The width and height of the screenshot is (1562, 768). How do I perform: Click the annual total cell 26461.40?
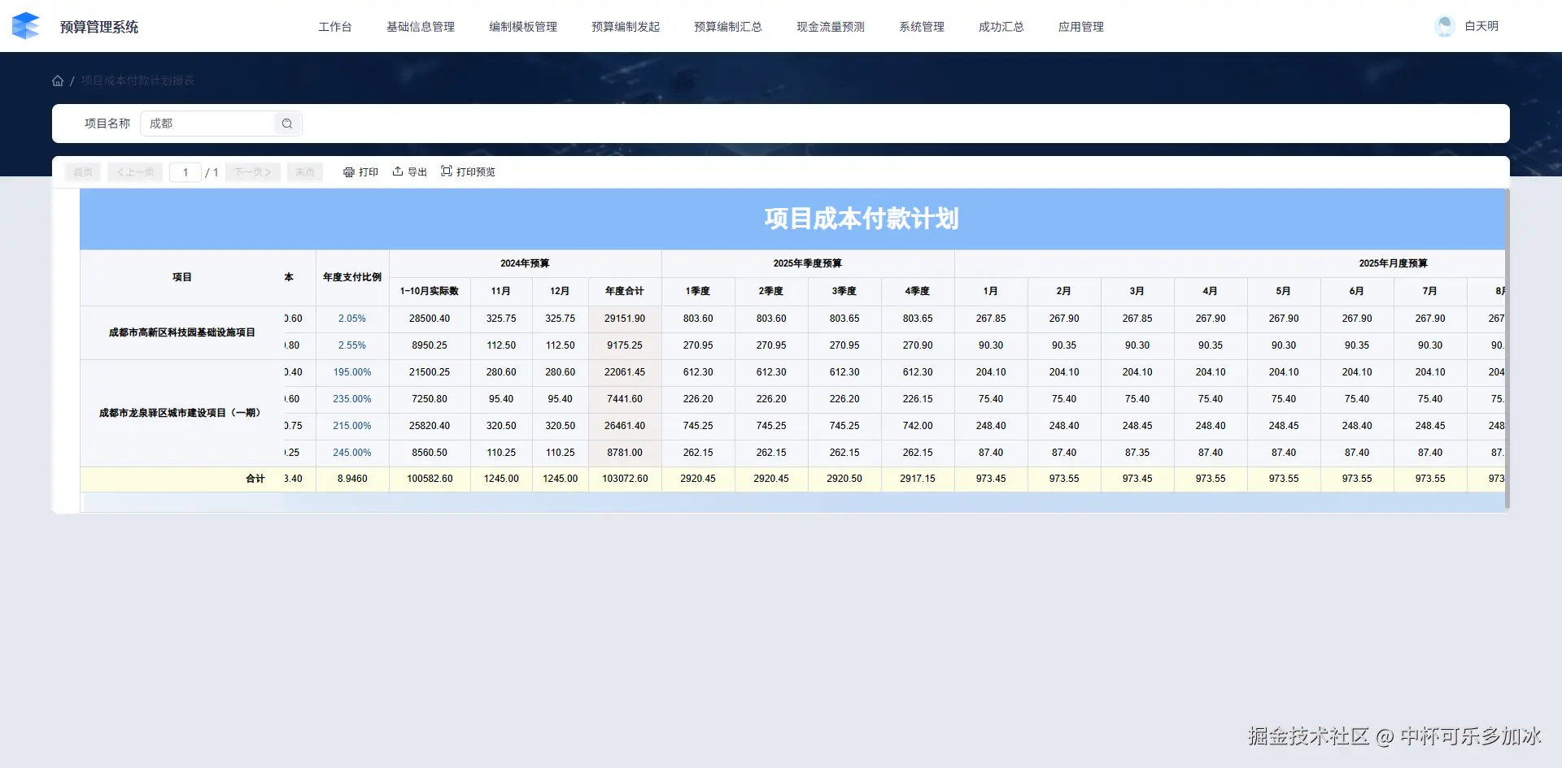[x=625, y=426]
